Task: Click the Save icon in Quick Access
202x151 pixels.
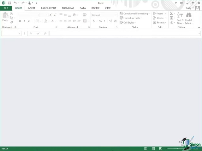Action: (x=9, y=3)
